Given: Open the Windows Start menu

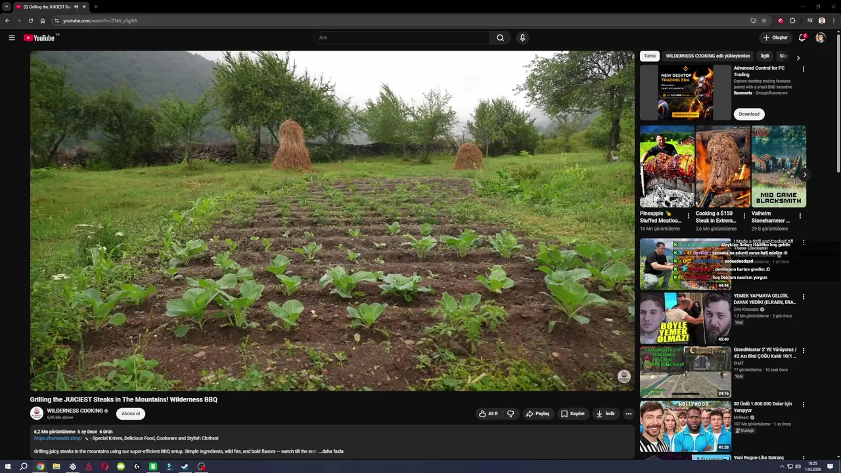Looking at the screenshot, I should coord(7,466).
